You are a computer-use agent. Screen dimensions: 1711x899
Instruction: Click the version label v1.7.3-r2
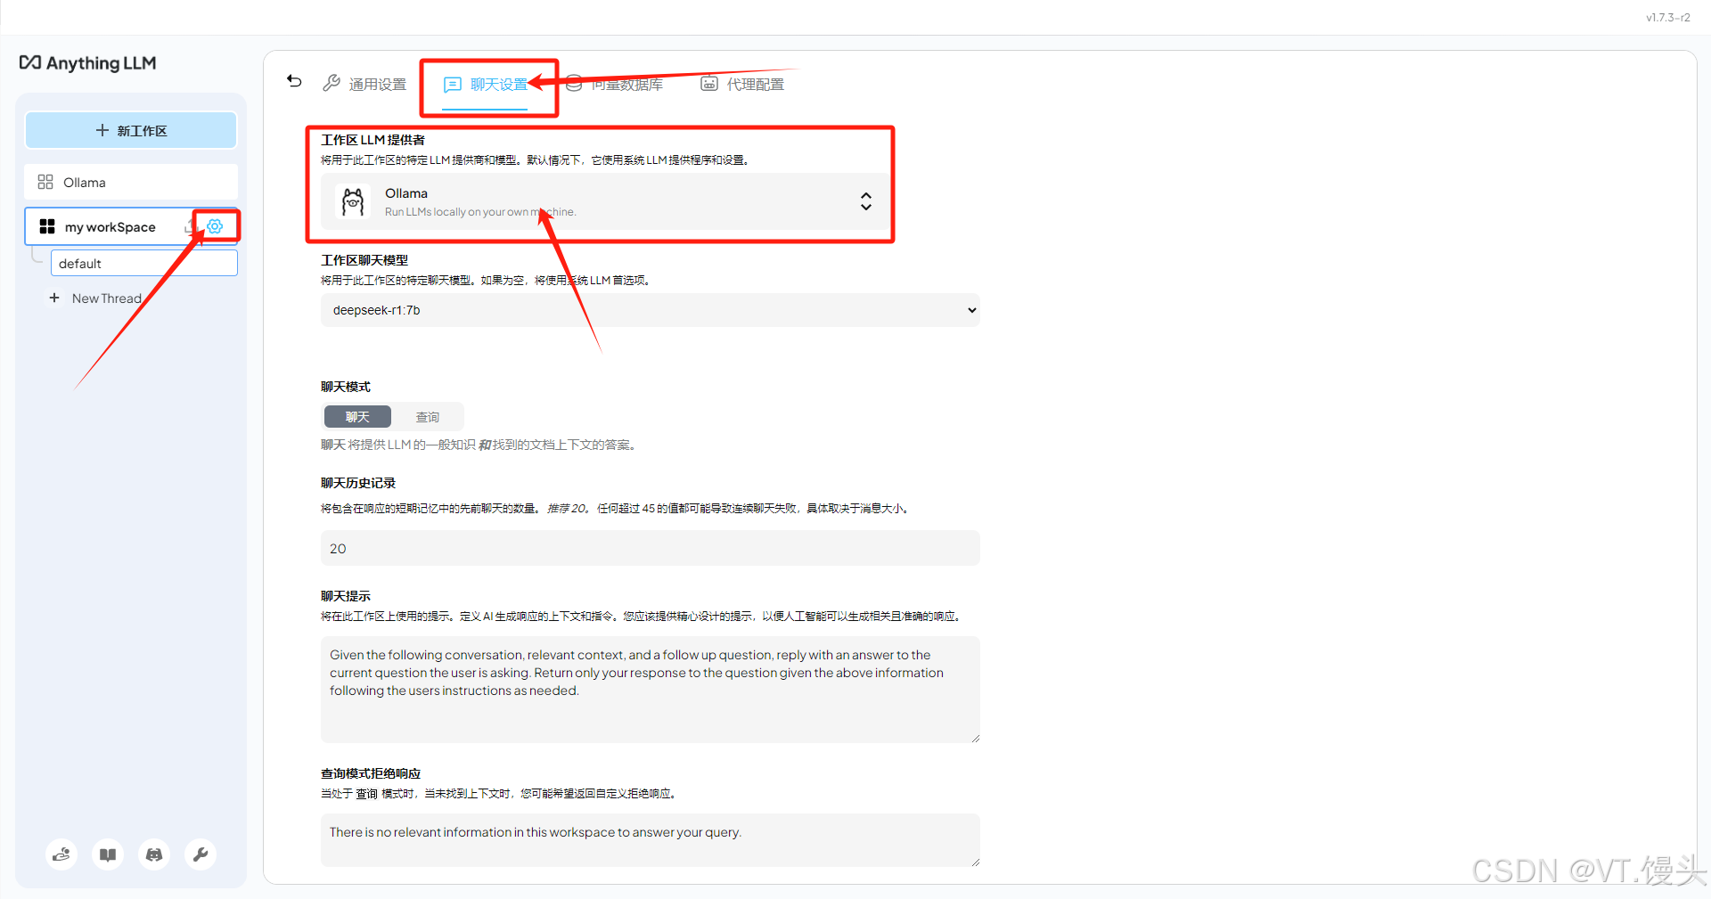[1668, 17]
